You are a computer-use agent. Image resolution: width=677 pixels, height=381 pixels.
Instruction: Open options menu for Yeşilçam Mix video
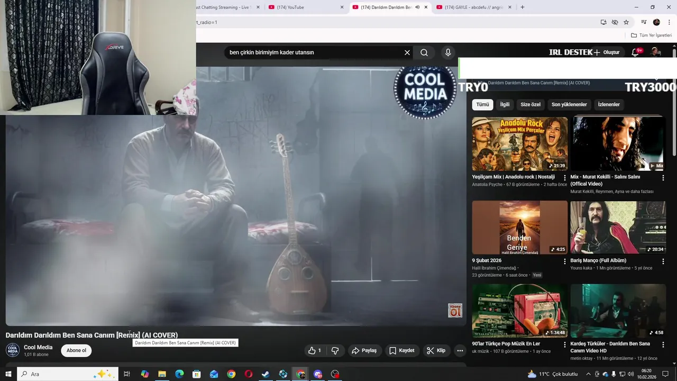[564, 178]
